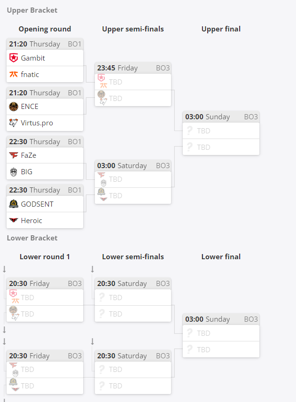
Task: Click the Heroic team logo
Action: (x=14, y=220)
